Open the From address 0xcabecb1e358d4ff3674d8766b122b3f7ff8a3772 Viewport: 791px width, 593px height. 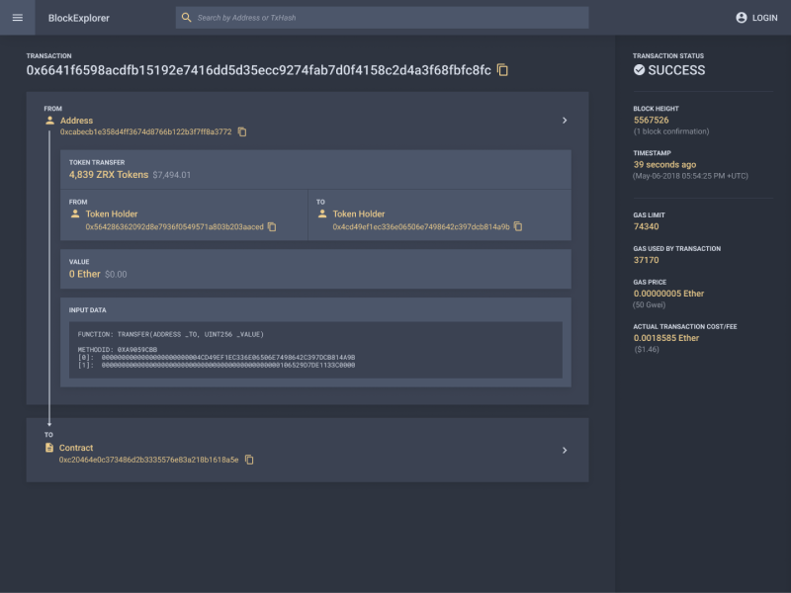pos(145,131)
